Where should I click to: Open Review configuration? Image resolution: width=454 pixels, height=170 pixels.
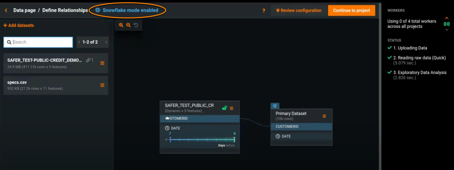tap(299, 10)
